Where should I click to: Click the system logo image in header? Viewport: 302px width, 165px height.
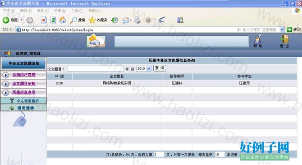pyautogui.click(x=96, y=41)
